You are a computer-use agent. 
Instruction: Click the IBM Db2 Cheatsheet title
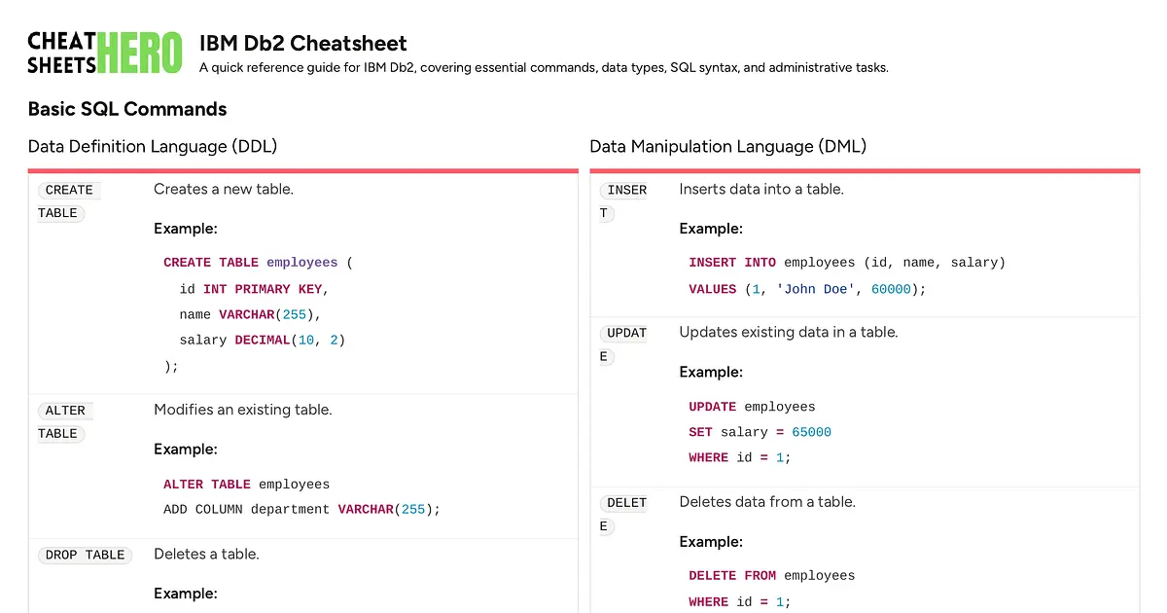(302, 43)
